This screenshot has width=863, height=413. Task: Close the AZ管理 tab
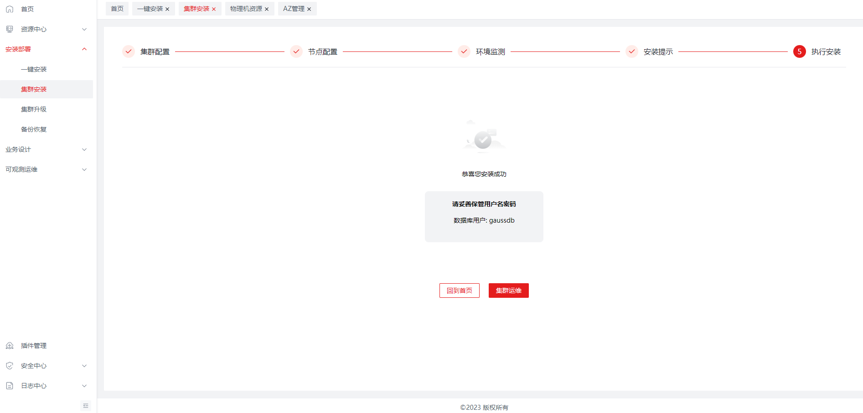click(x=309, y=9)
